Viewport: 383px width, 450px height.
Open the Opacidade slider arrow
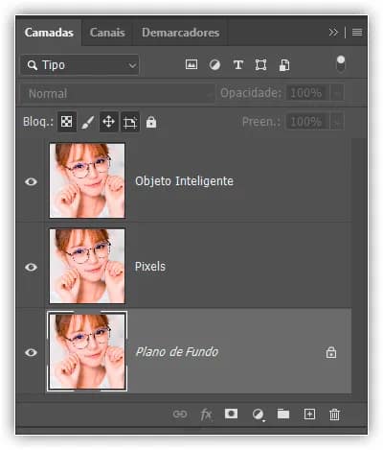pos(337,93)
